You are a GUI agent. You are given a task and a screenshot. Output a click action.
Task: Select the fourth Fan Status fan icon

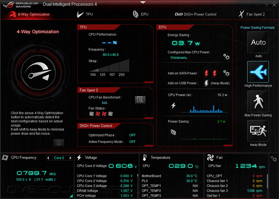[110, 114]
